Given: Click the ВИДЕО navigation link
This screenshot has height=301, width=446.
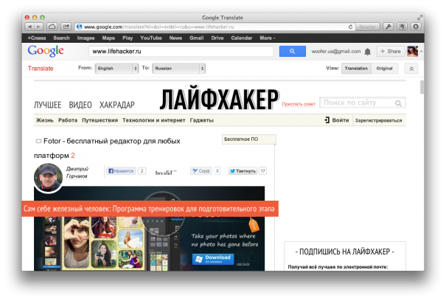Looking at the screenshot, I should [80, 105].
